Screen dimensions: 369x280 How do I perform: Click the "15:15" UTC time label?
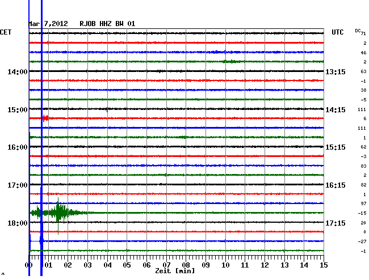(336, 147)
